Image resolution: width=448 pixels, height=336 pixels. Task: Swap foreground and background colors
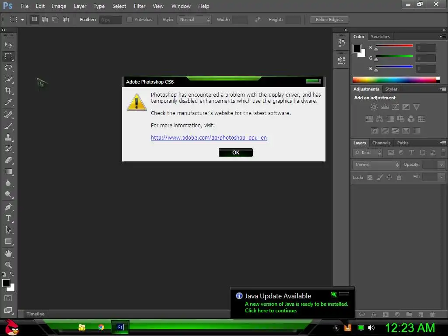pos(12,274)
